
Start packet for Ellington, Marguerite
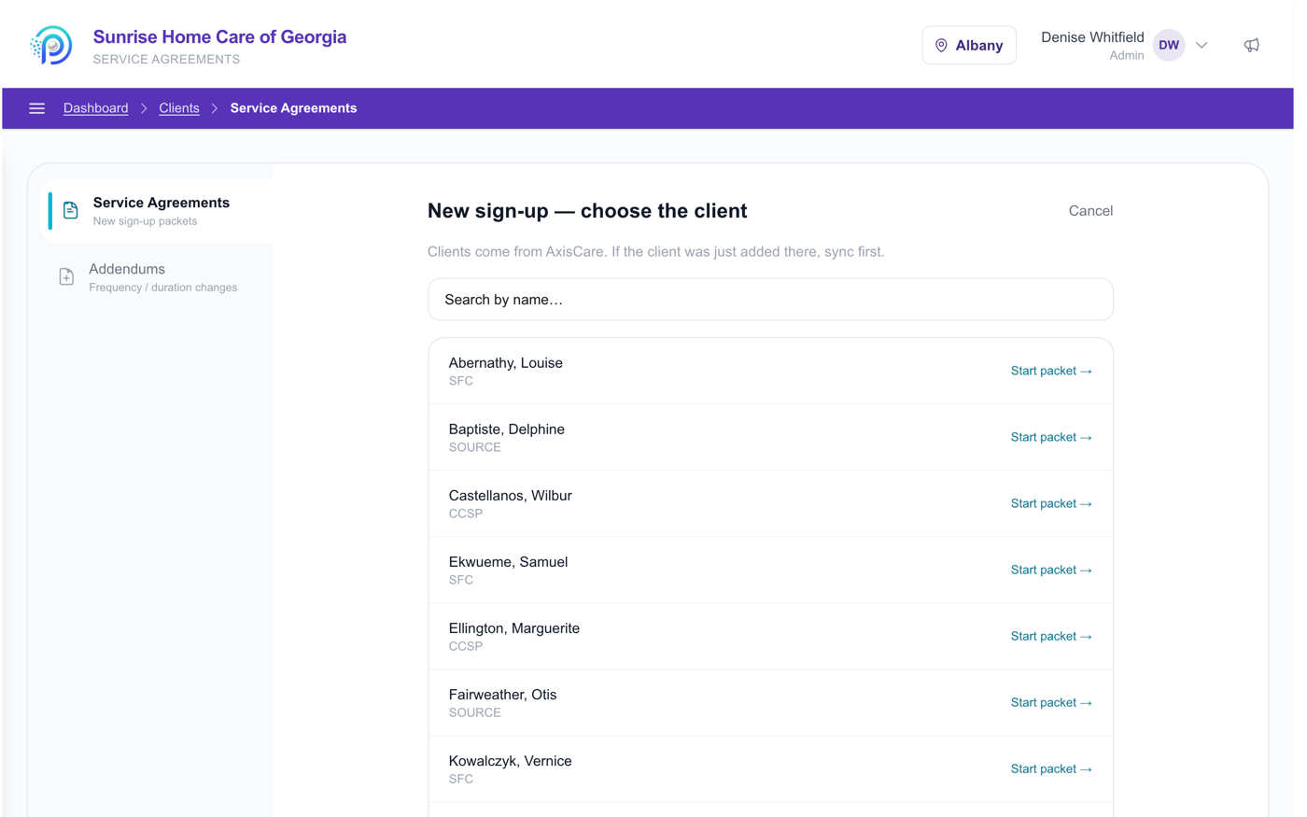[x=1051, y=636]
